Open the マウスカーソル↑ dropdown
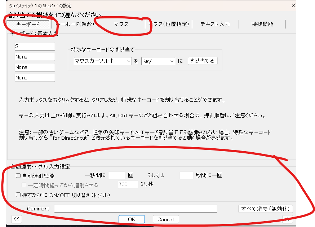The image size is (315, 227). coord(103,61)
